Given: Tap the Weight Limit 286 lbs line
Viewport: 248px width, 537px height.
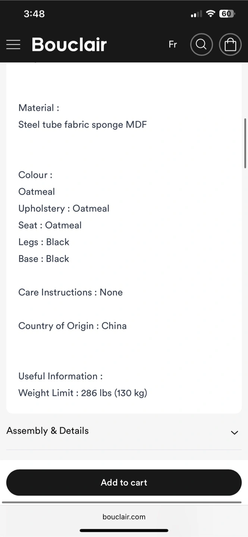Looking at the screenshot, I should [x=83, y=393].
